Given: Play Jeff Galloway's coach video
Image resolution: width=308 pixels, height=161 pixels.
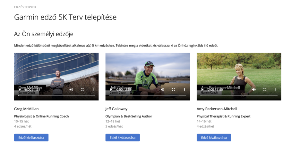Looking at the screenshot, I should tap(111, 89).
